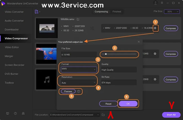Viewport: 183px width, 120px height.
Task: Click the Preview help question-mark icon
Action: pos(79,91)
